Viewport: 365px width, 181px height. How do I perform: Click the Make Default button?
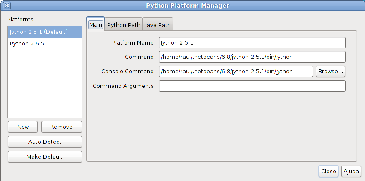[45, 157]
